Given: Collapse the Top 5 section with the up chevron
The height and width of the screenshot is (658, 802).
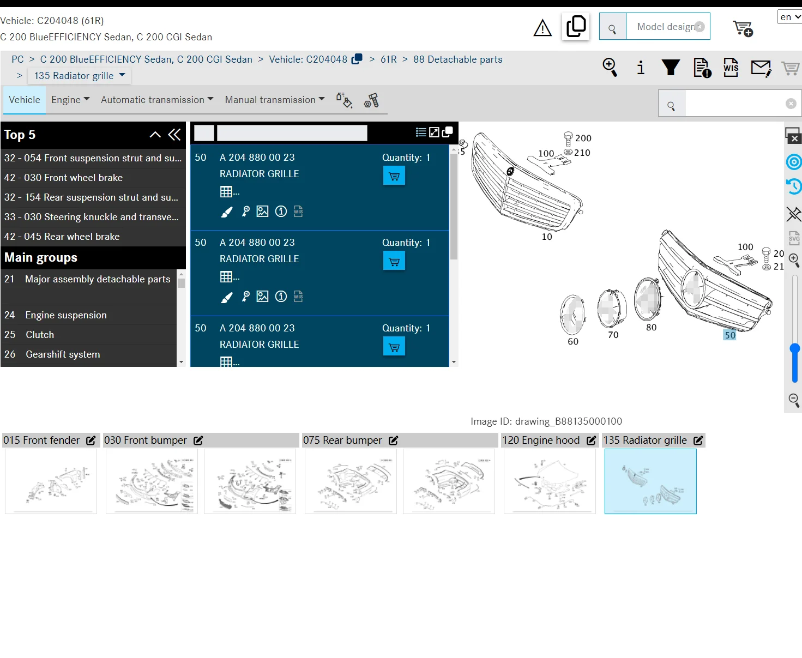Looking at the screenshot, I should tap(155, 135).
